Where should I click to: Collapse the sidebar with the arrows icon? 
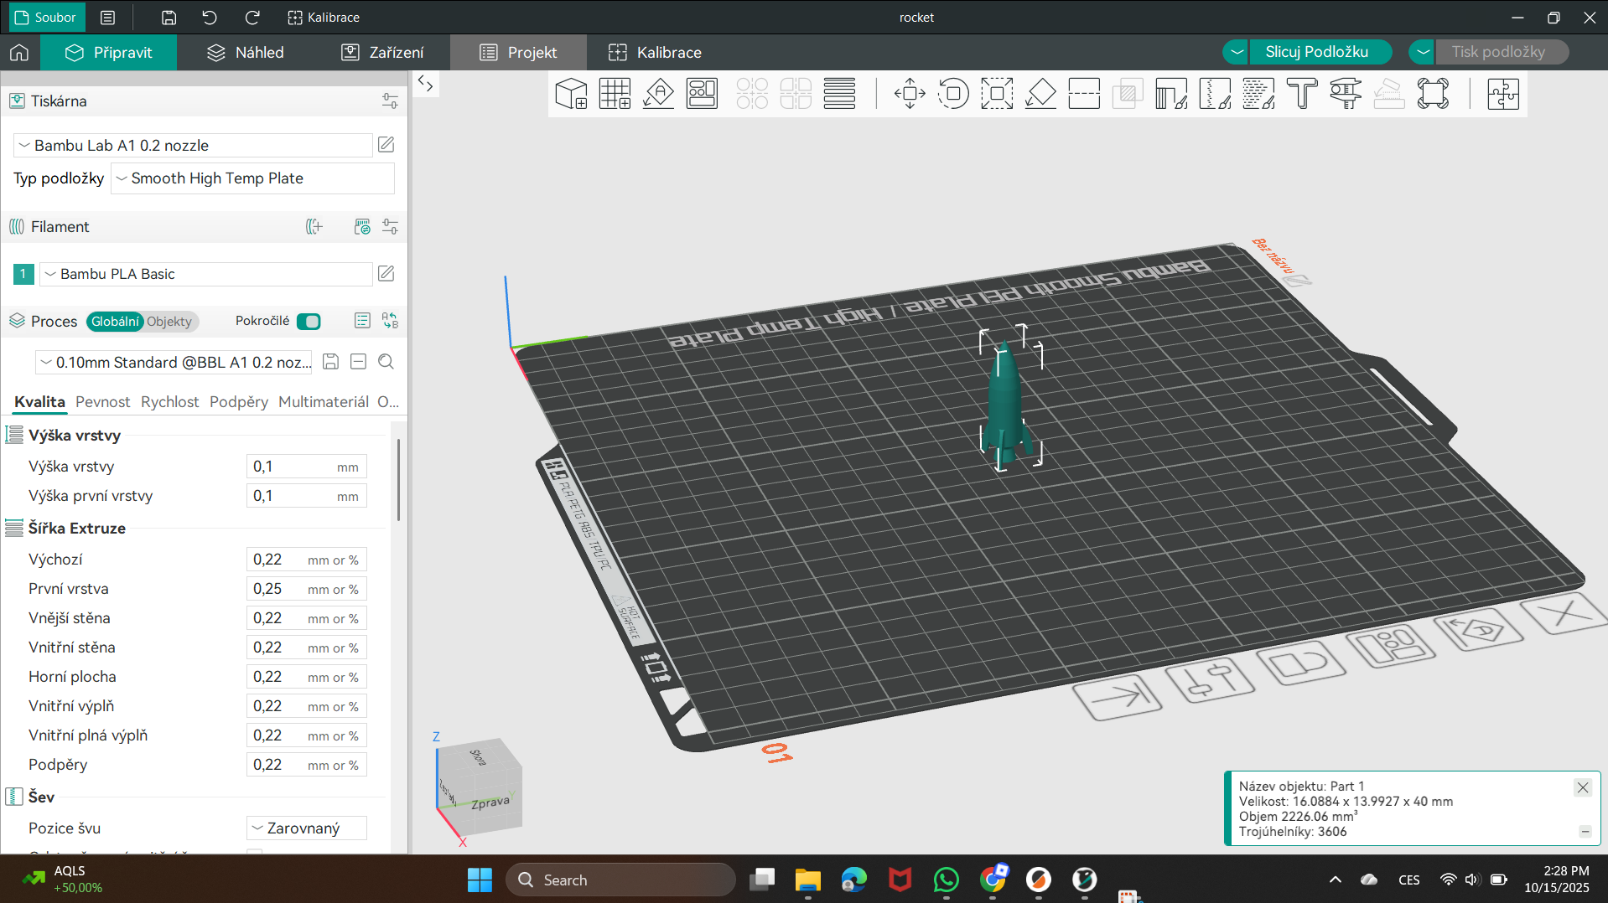[x=426, y=84]
